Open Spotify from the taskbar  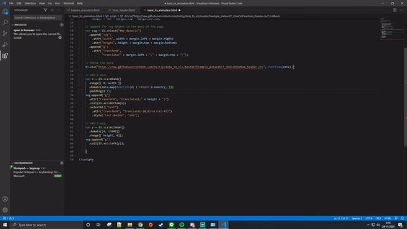pos(182,225)
